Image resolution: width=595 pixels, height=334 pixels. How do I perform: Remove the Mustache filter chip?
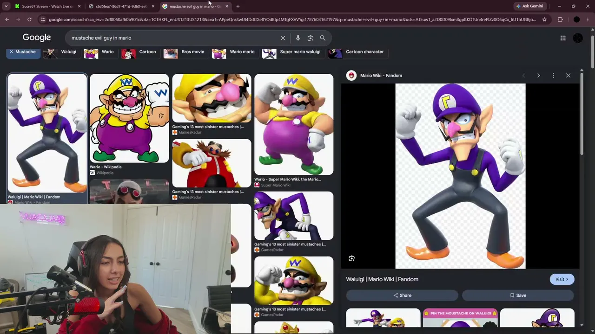click(23, 52)
